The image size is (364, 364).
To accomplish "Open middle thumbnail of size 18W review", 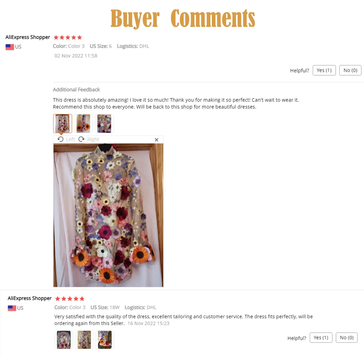I will pos(84,340).
